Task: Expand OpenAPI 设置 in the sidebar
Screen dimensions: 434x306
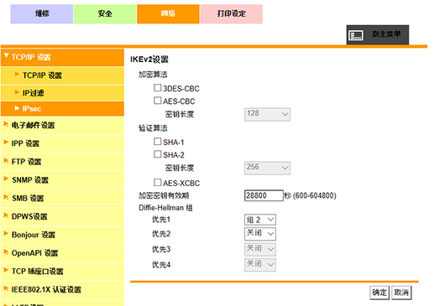Action: point(62,253)
